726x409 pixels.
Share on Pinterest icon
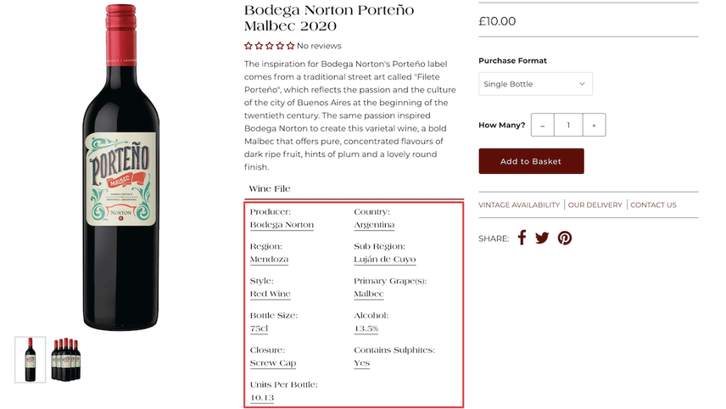click(564, 238)
